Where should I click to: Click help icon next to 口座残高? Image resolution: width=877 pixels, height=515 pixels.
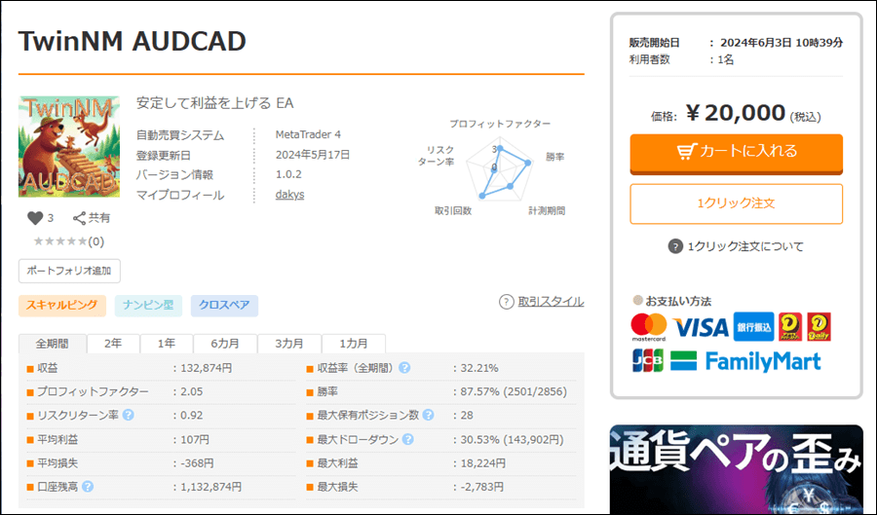pyautogui.click(x=88, y=487)
